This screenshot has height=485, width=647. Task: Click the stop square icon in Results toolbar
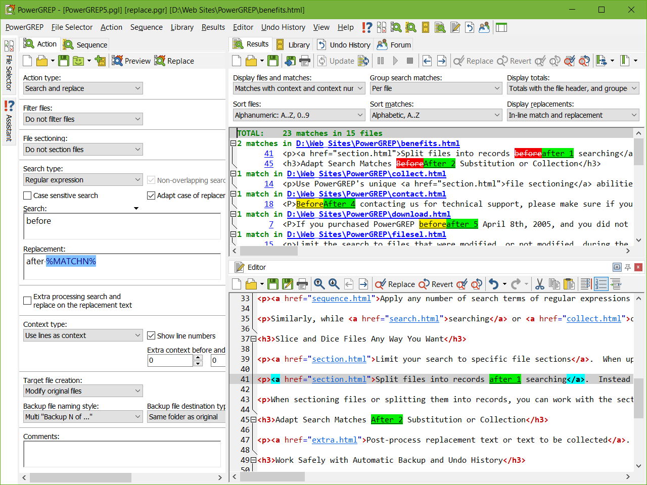410,61
